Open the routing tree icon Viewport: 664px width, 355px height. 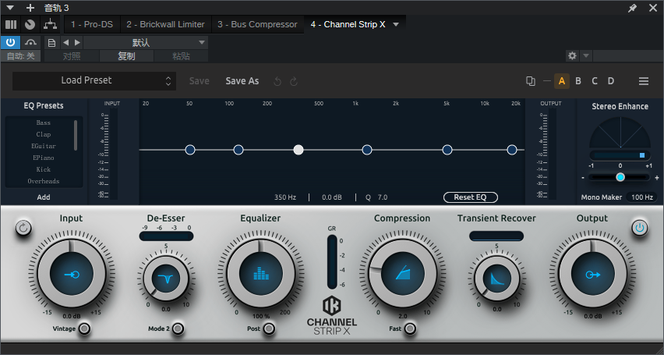tap(50, 25)
